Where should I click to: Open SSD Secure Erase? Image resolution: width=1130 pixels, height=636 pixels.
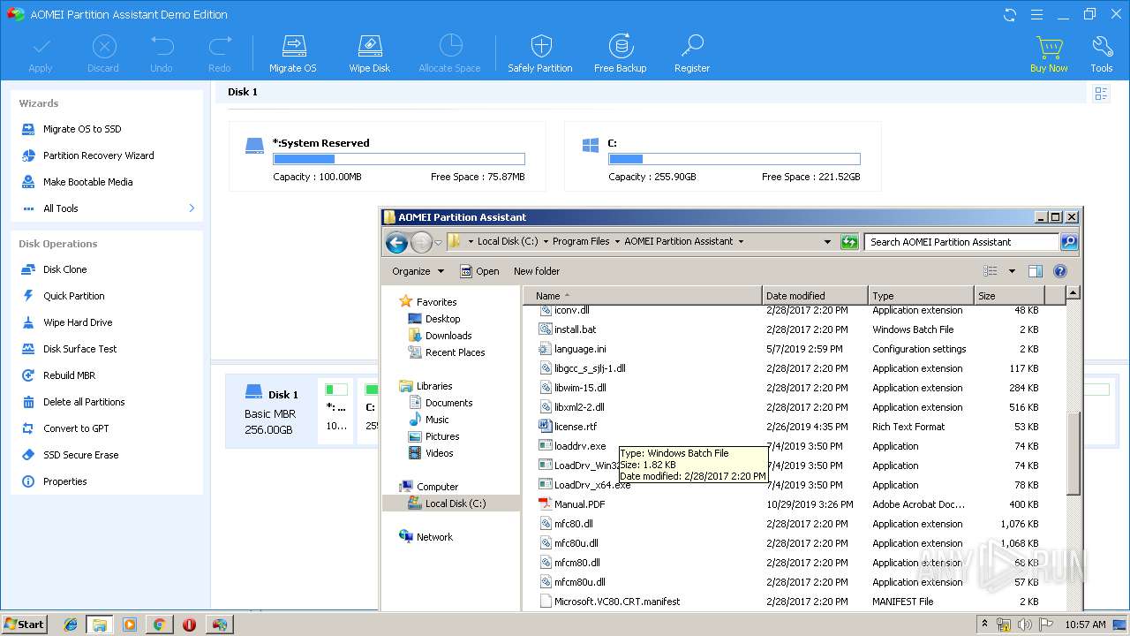(80, 455)
